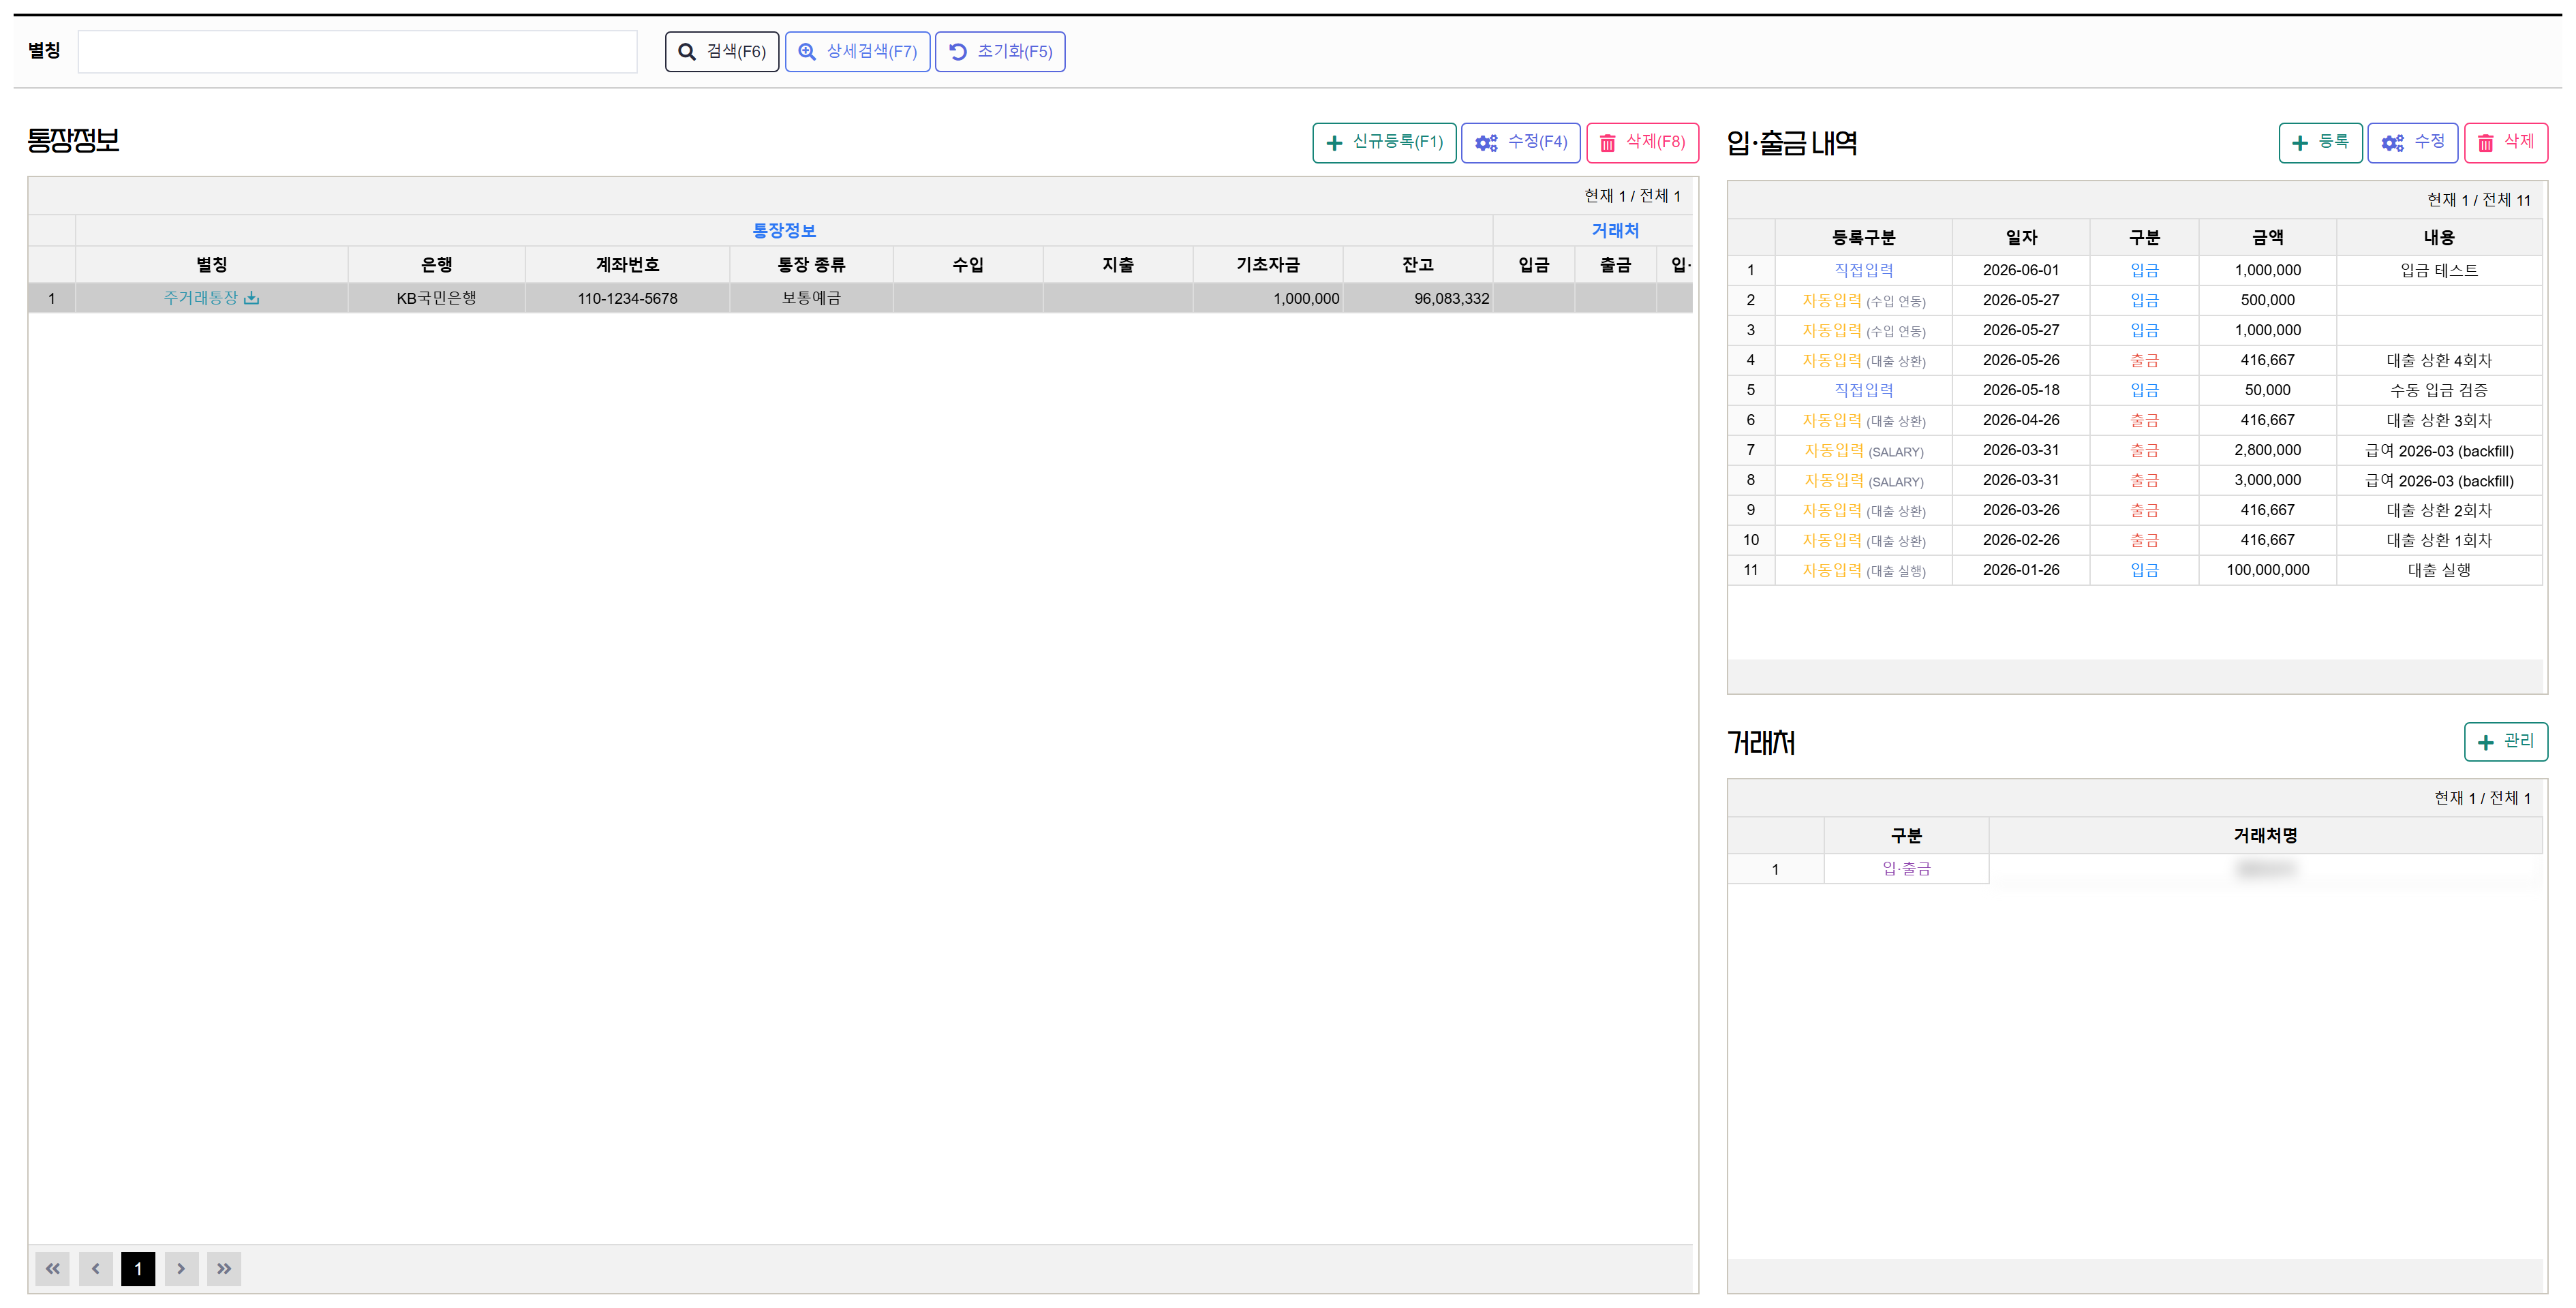Select row 11 대출 실행 transaction

point(2135,570)
